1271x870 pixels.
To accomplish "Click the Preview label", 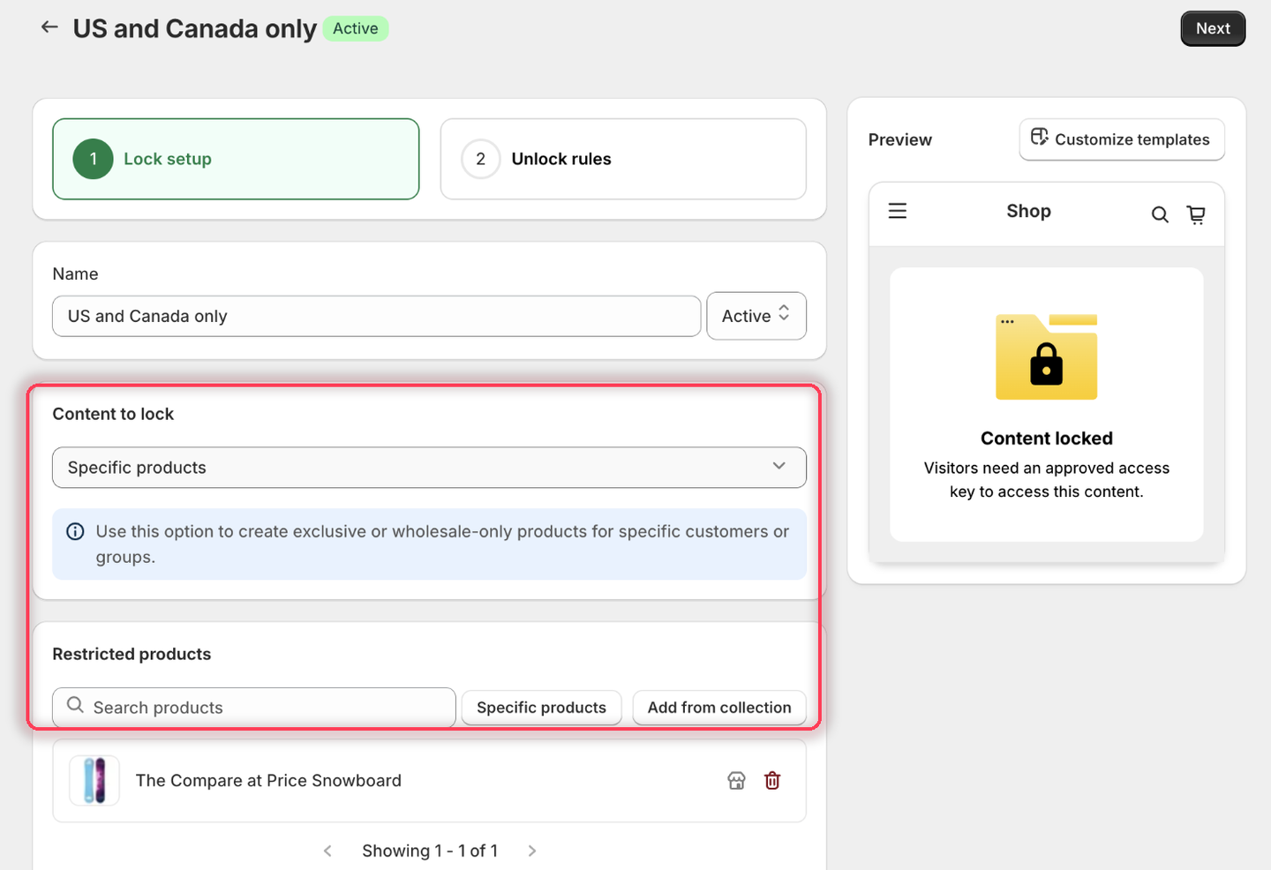I will point(900,139).
